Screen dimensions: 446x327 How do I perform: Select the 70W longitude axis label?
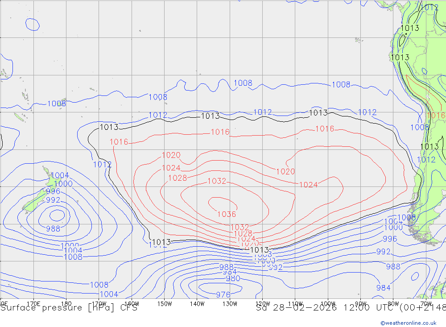click(x=426, y=304)
